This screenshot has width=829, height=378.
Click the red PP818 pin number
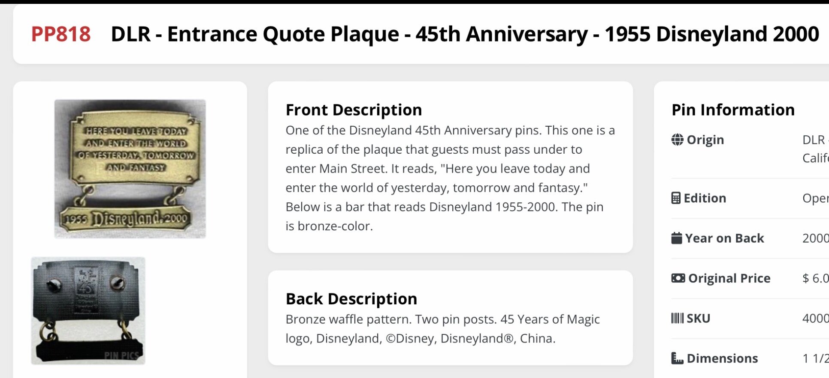[61, 34]
